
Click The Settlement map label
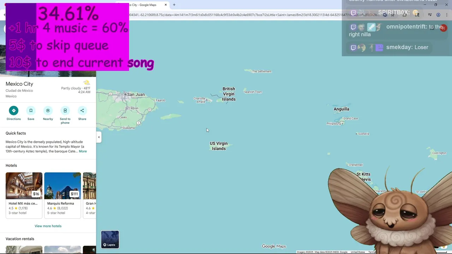[262, 72]
